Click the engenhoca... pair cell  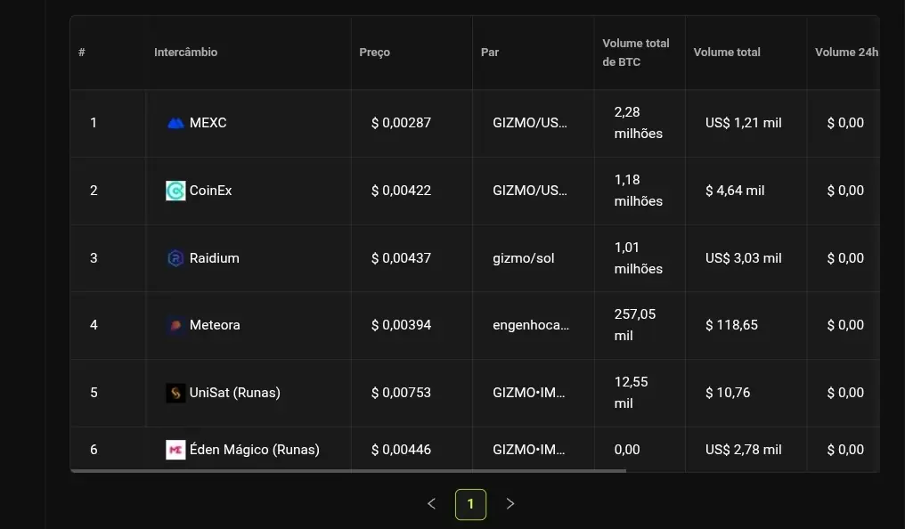click(x=531, y=325)
